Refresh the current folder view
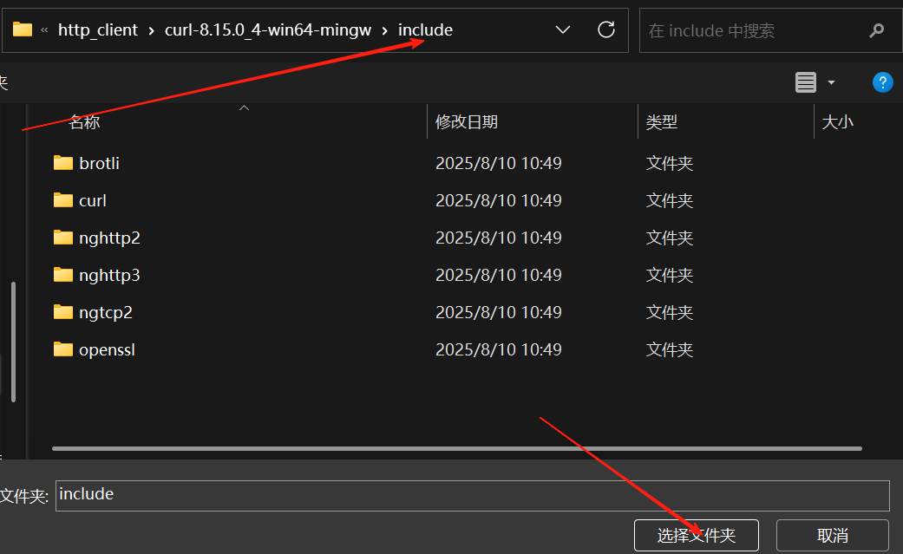This screenshot has width=903, height=554. (x=605, y=29)
